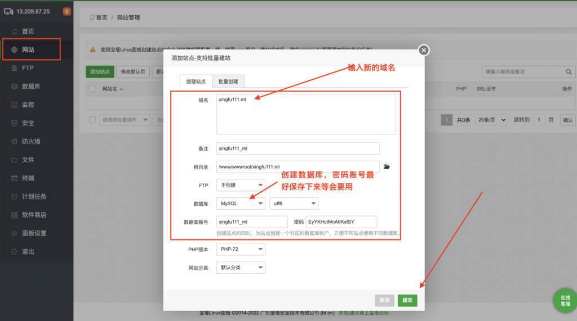Click the 确认 button by page jump
The height and width of the screenshot is (321, 577).
(x=568, y=120)
